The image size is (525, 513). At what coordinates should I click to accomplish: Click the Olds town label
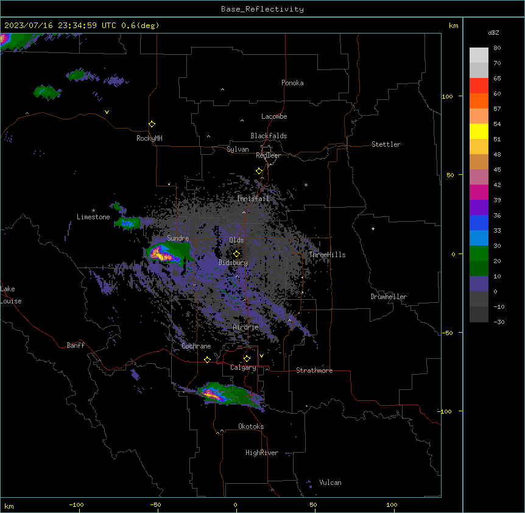(236, 240)
